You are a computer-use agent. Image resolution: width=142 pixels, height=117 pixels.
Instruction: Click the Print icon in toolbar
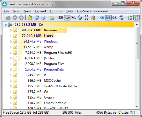43,18
